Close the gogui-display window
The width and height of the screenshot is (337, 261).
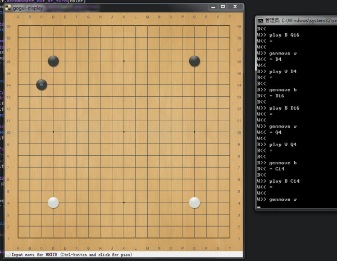235,7
